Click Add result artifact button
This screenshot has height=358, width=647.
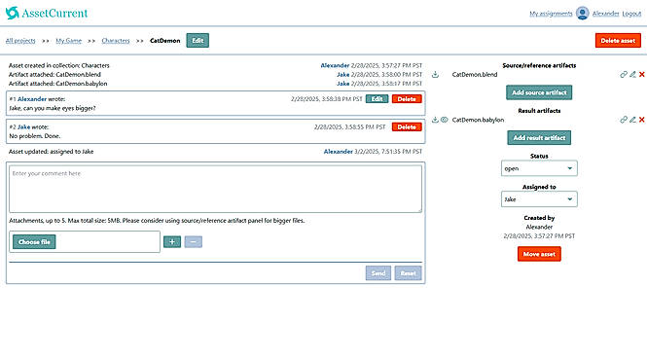tap(539, 138)
